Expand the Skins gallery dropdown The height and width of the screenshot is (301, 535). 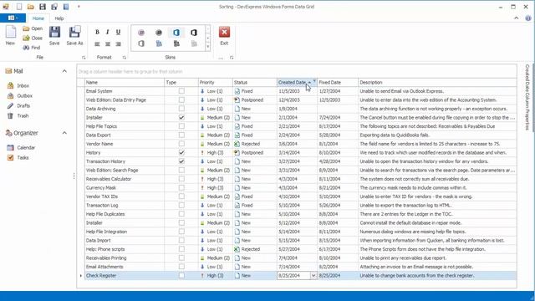[x=208, y=48]
